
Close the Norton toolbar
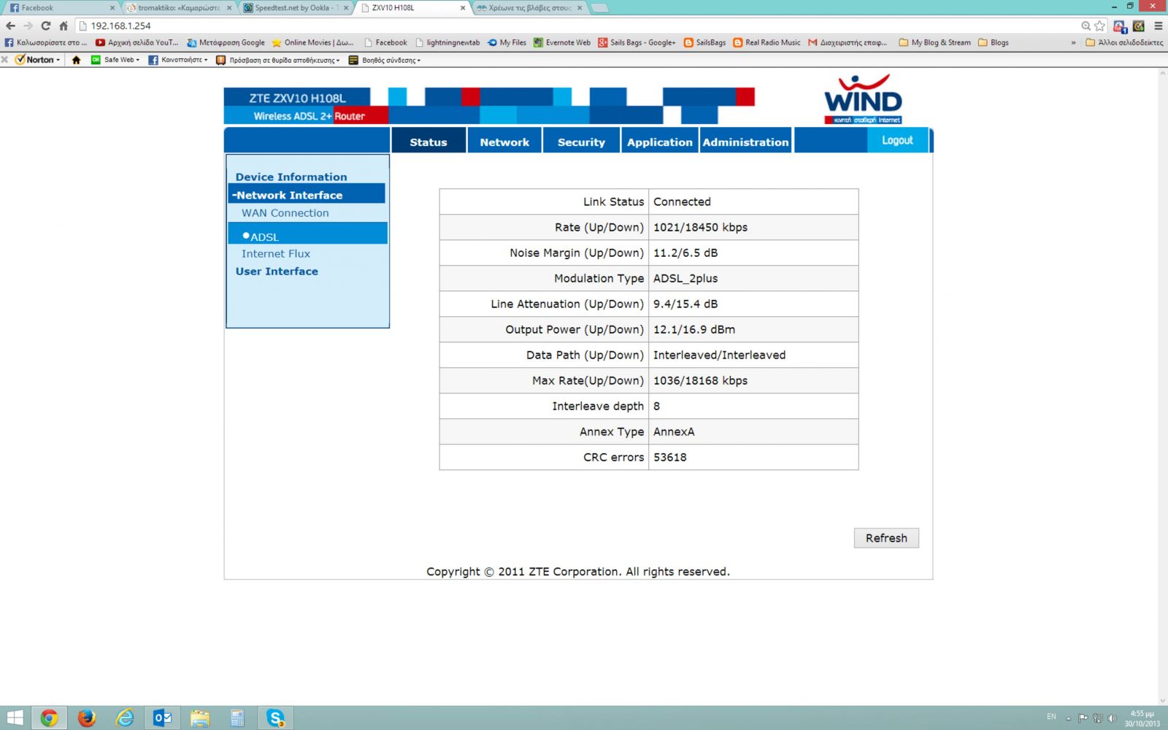click(x=5, y=60)
